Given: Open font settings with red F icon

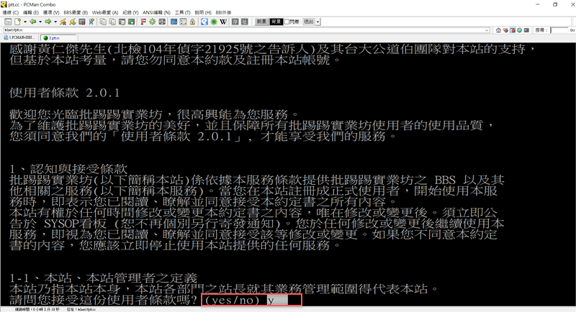Looking at the screenshot, I should pos(143,22).
